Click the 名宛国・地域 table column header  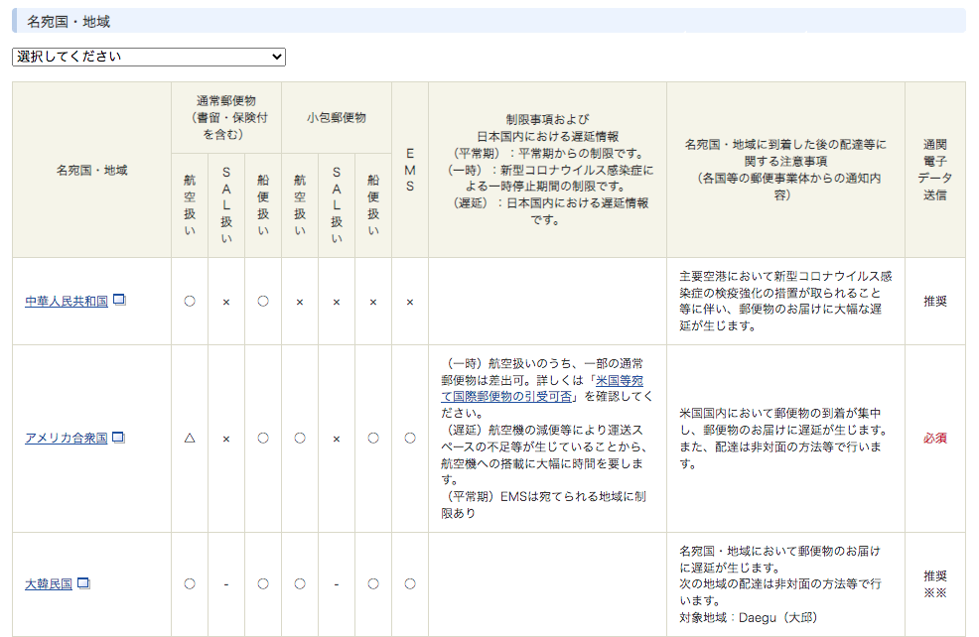click(91, 170)
